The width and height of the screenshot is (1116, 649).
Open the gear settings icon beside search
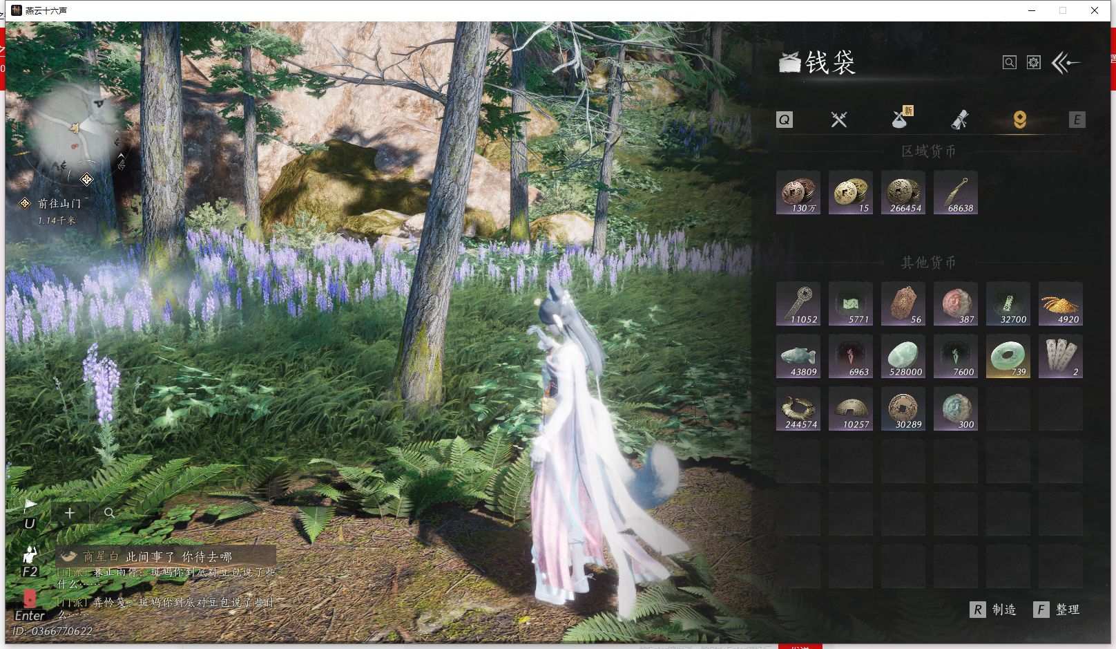pyautogui.click(x=1033, y=63)
